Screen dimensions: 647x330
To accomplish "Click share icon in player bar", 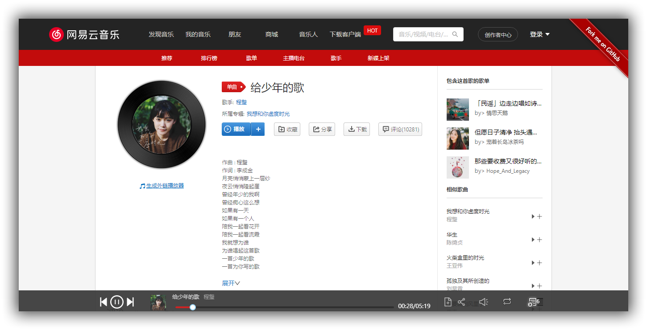I will 461,302.
